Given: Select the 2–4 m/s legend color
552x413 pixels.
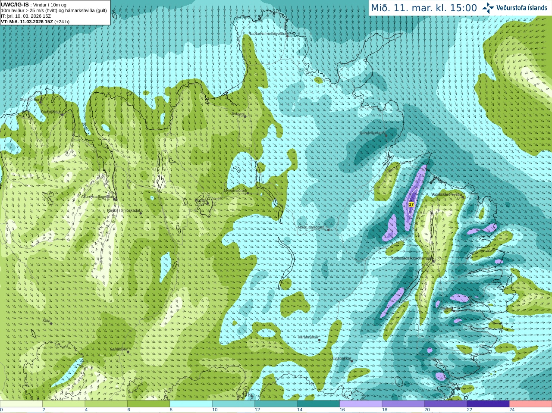Looking at the screenshot, I should click(63, 404).
